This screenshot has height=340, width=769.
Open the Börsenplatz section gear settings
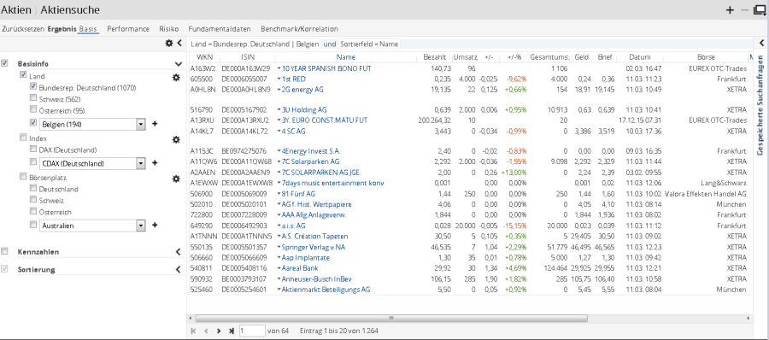click(176, 179)
